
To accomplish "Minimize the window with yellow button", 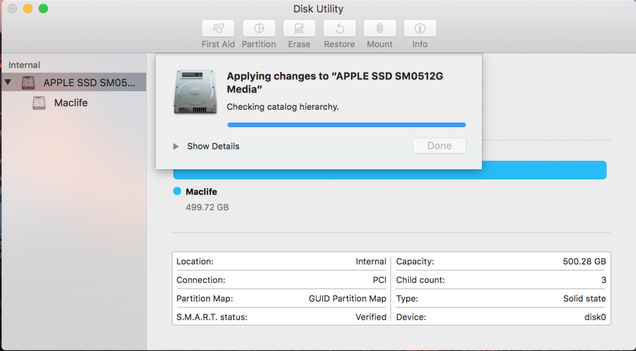I will coord(27,9).
